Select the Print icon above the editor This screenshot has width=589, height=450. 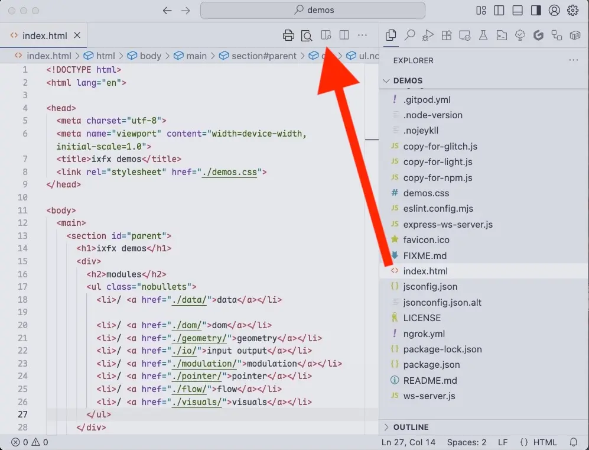click(289, 35)
